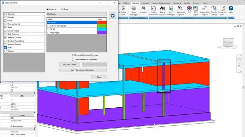The image size is (245, 137).
Task: Uncheck the Walls category checkbox
Action: pos(5,47)
